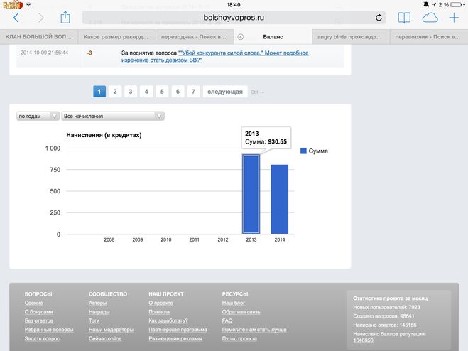The height and width of the screenshot is (351, 468).
Task: Go to pagination page 5
Action: point(162,92)
